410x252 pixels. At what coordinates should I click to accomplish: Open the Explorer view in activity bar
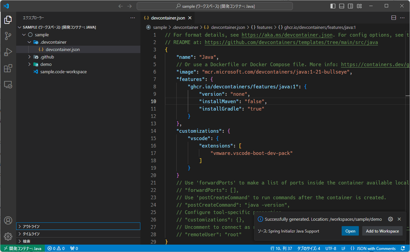[x=8, y=20]
